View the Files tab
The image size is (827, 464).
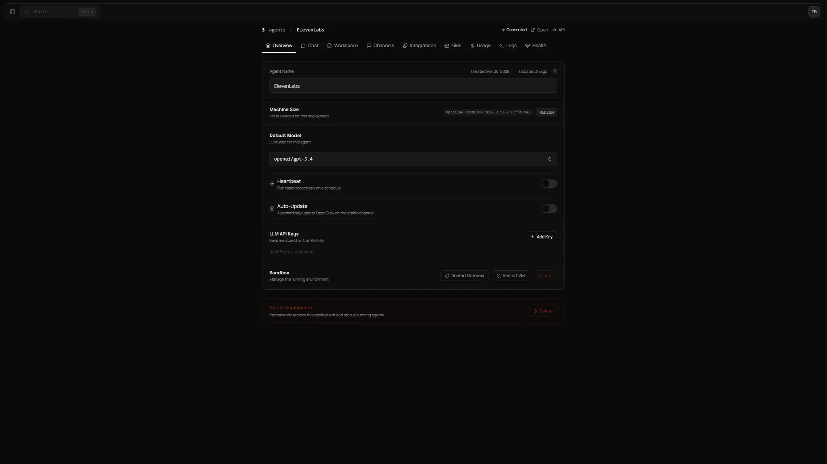point(453,46)
